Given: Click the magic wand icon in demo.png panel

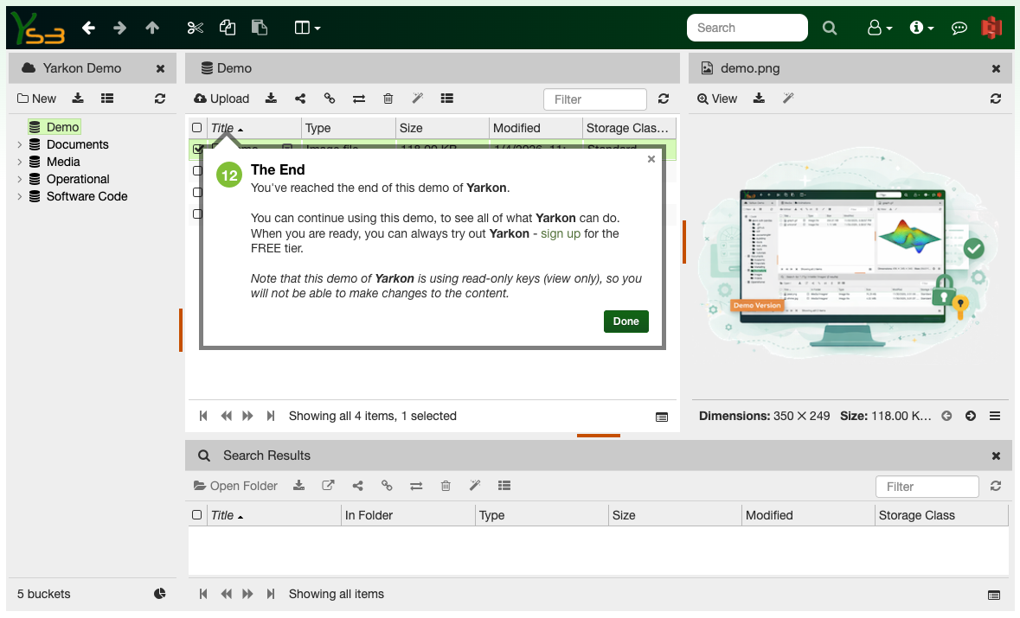Looking at the screenshot, I should [788, 99].
